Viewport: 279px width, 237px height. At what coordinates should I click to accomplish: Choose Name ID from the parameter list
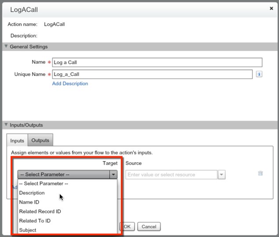29,202
